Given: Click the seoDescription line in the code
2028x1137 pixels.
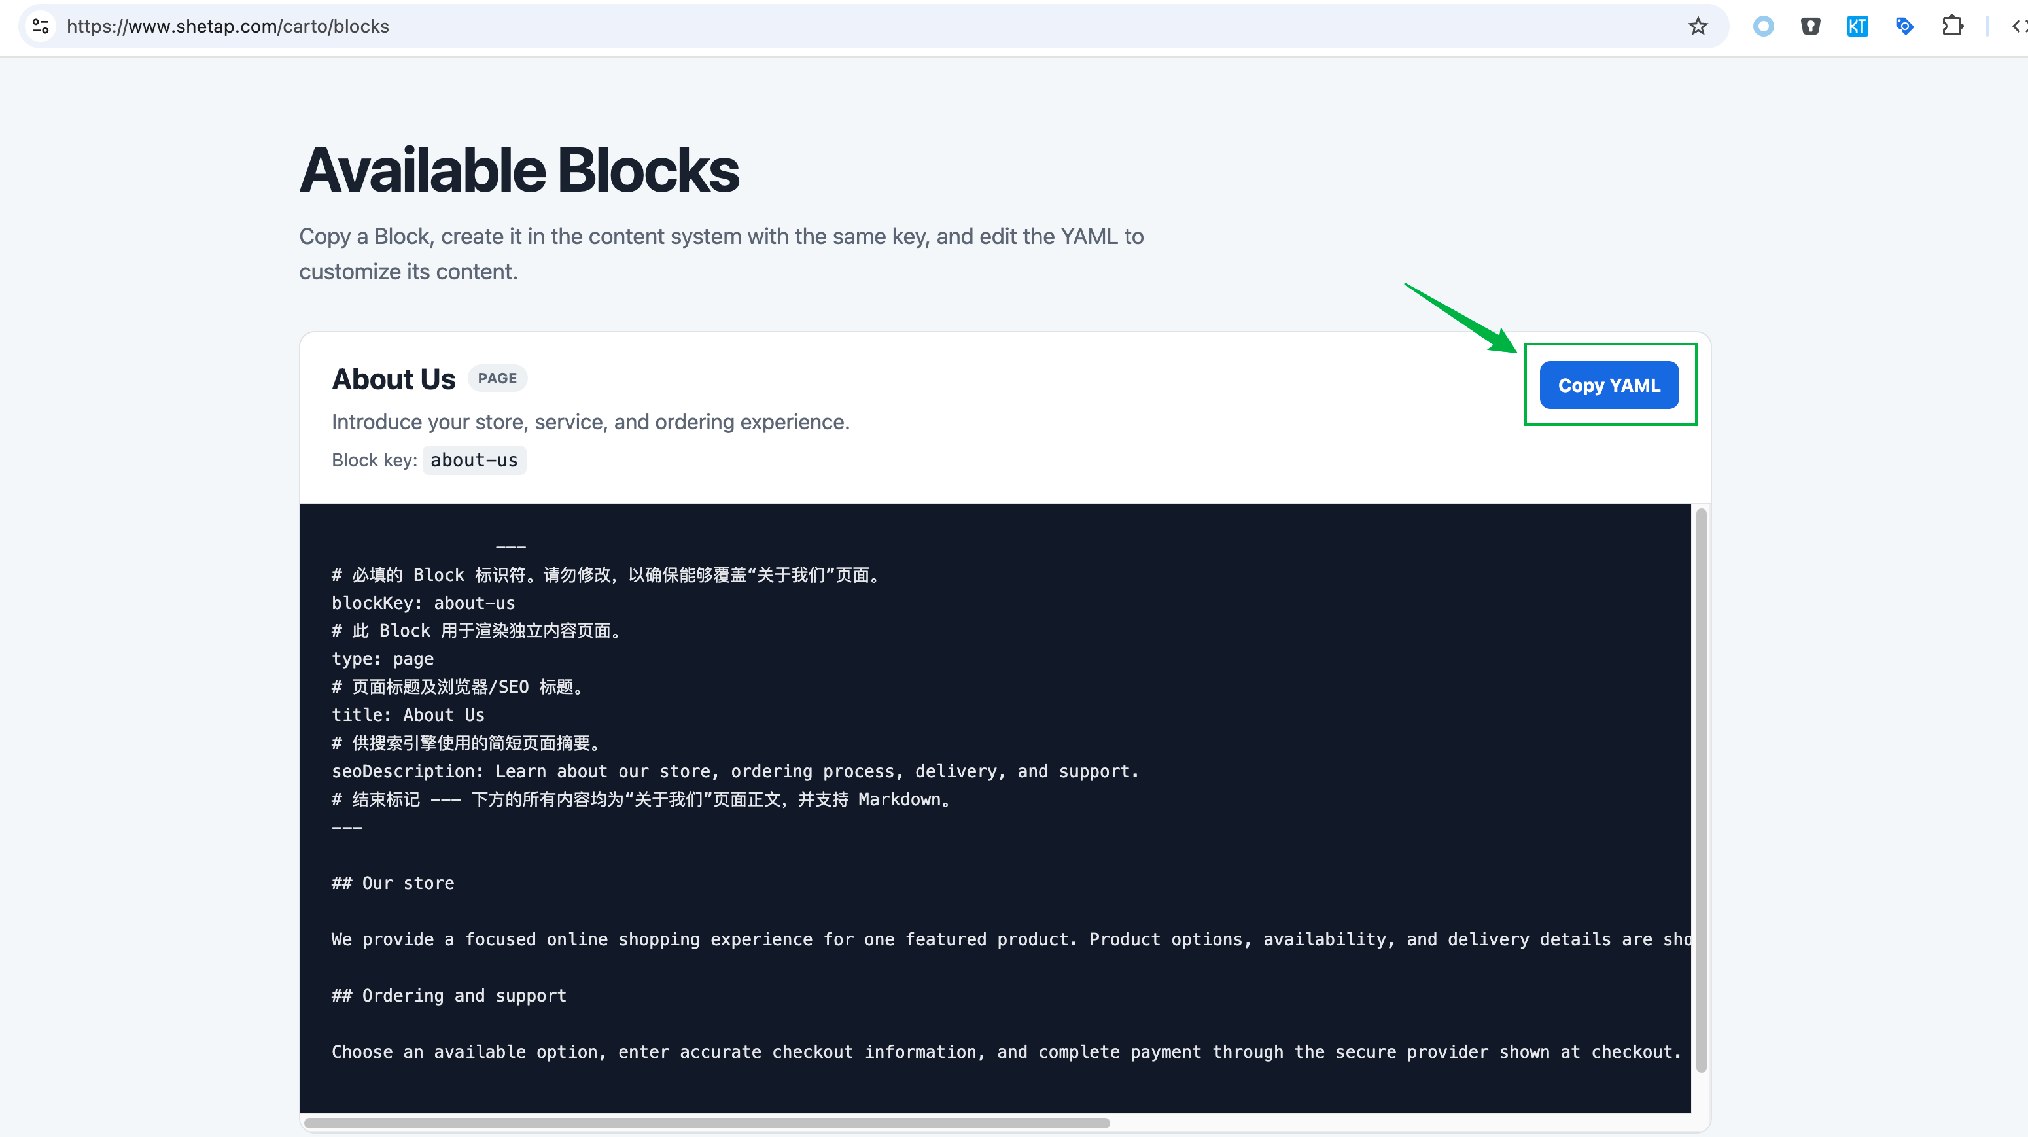Looking at the screenshot, I should [735, 771].
